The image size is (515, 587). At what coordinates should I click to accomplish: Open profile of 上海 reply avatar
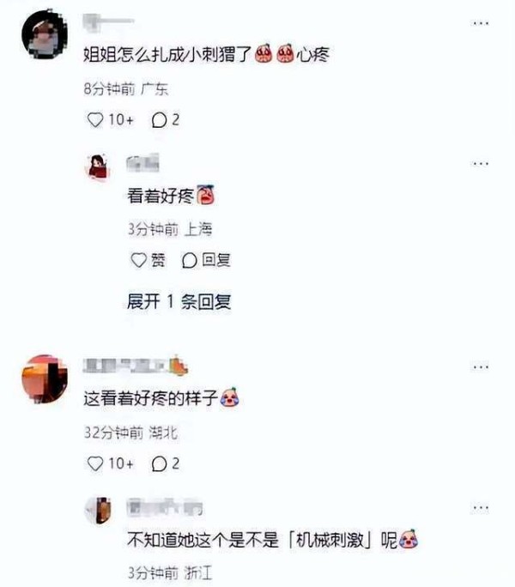point(98,167)
